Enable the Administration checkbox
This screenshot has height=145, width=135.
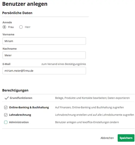[x=6, y=122]
